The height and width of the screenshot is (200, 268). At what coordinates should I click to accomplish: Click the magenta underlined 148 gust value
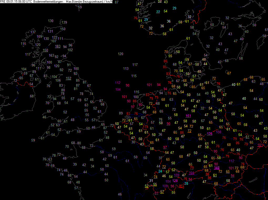point(217,167)
